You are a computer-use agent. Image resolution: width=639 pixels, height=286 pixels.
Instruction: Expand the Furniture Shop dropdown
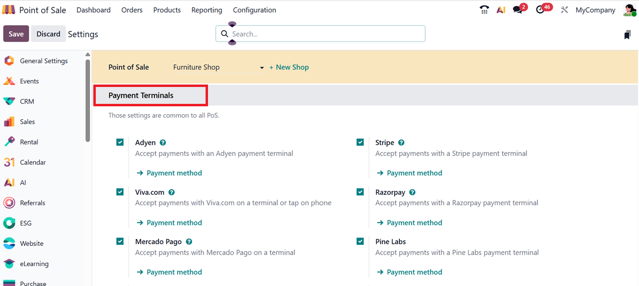tap(262, 68)
